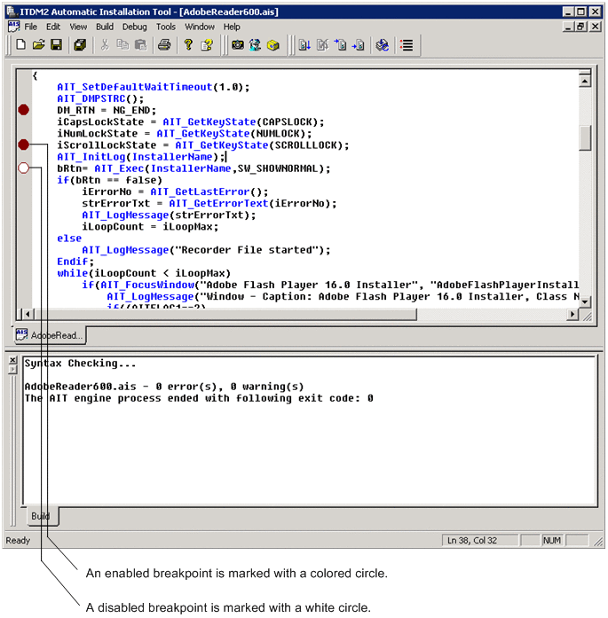The height and width of the screenshot is (618, 608).
Task: Open the Debug menu
Action: 135,27
